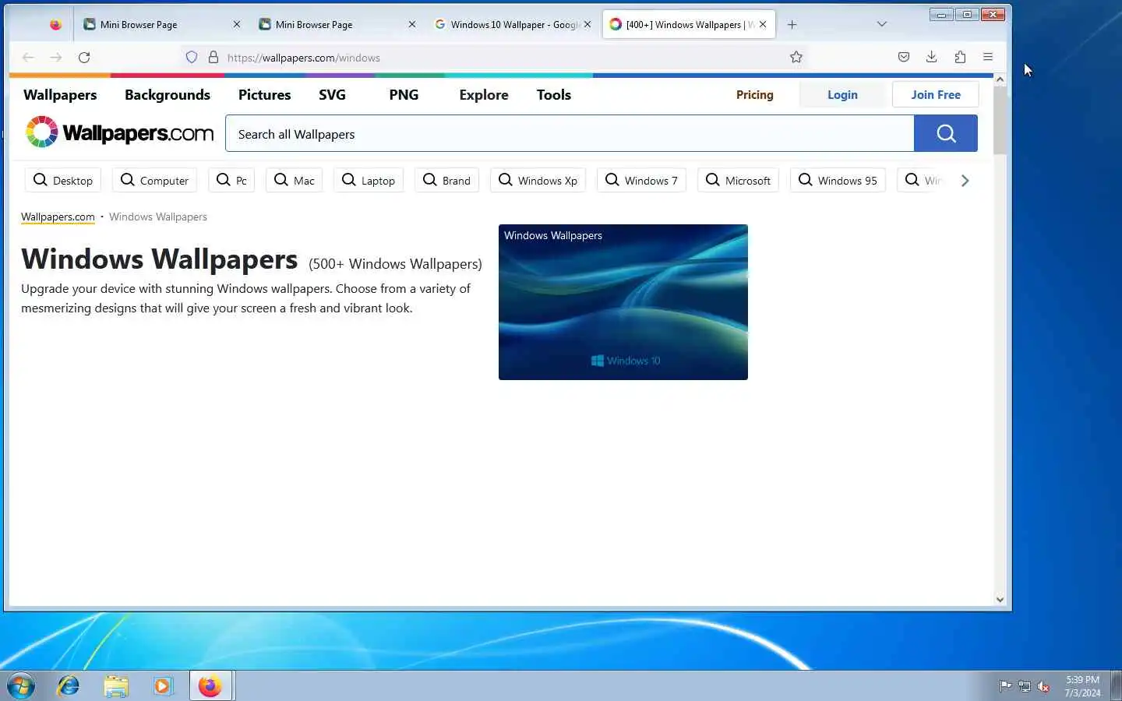This screenshot has width=1122, height=701.
Task: Click the taskbar clock showing 5:39 PM
Action: 1083,686
